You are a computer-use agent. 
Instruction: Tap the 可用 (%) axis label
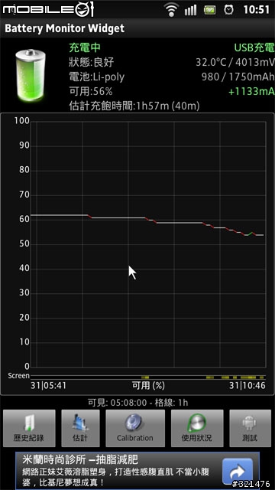[148, 386]
